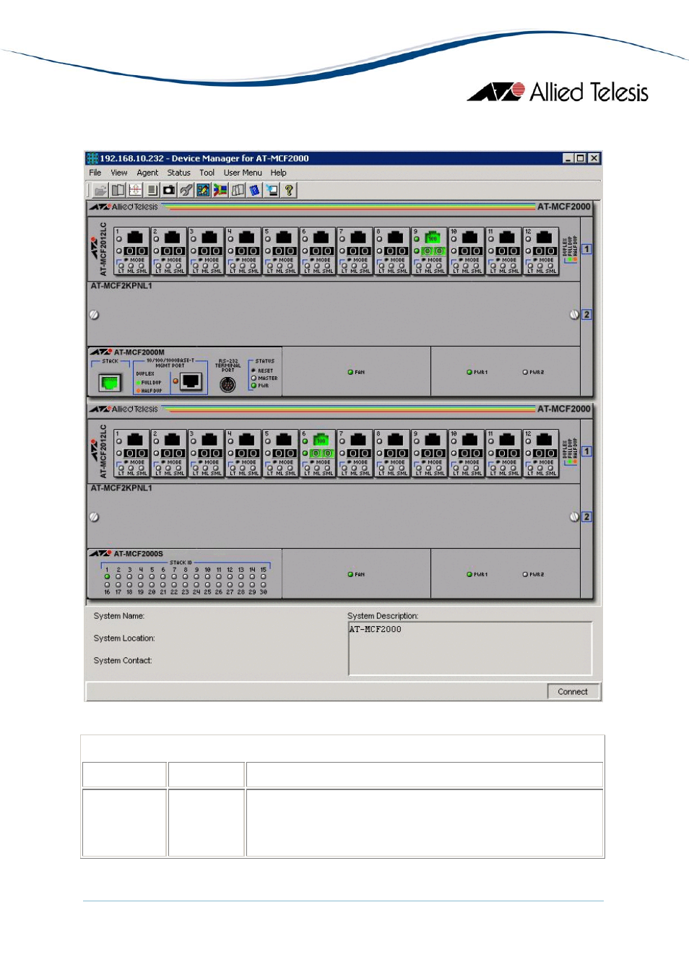Open the View menu
689x975 pixels.
[x=119, y=173]
